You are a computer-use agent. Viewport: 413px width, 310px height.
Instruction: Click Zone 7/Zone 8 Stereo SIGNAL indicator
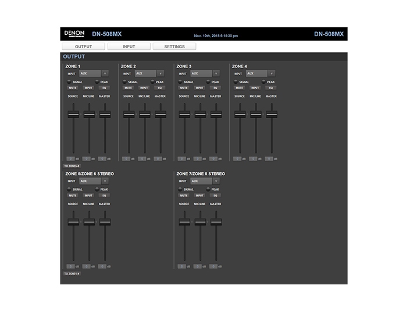click(180, 189)
